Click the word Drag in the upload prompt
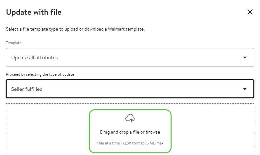This screenshot has height=155, width=260. tap(105, 132)
